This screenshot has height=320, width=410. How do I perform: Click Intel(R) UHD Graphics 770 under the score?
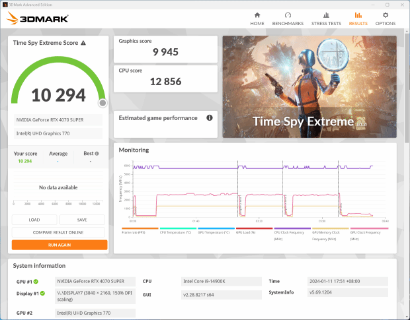(x=58, y=133)
